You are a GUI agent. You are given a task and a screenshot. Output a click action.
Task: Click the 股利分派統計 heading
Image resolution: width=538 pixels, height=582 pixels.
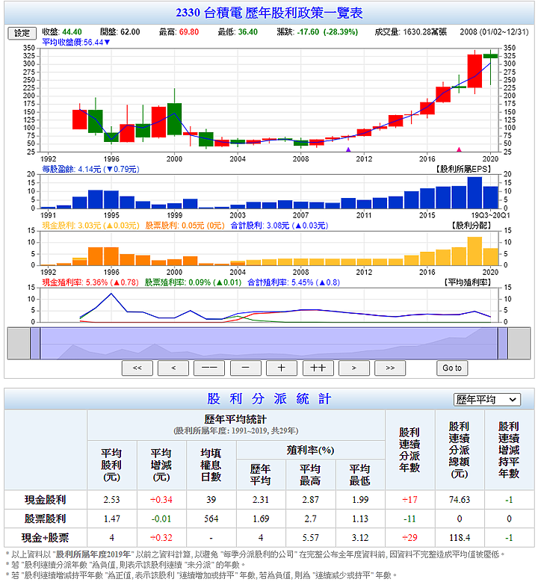(269, 399)
